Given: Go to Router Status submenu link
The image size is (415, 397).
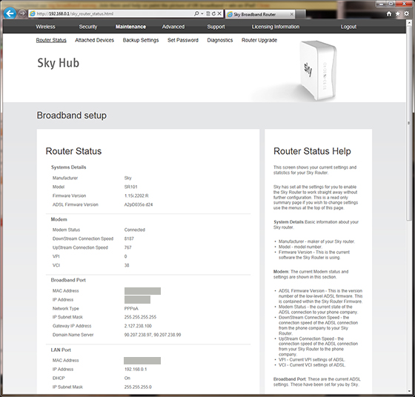Looking at the screenshot, I should 51,40.
